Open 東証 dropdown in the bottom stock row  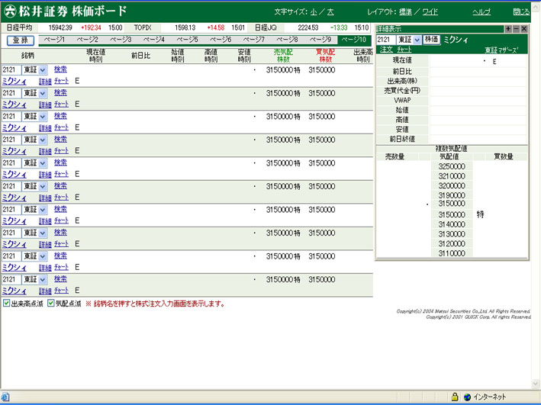43,279
